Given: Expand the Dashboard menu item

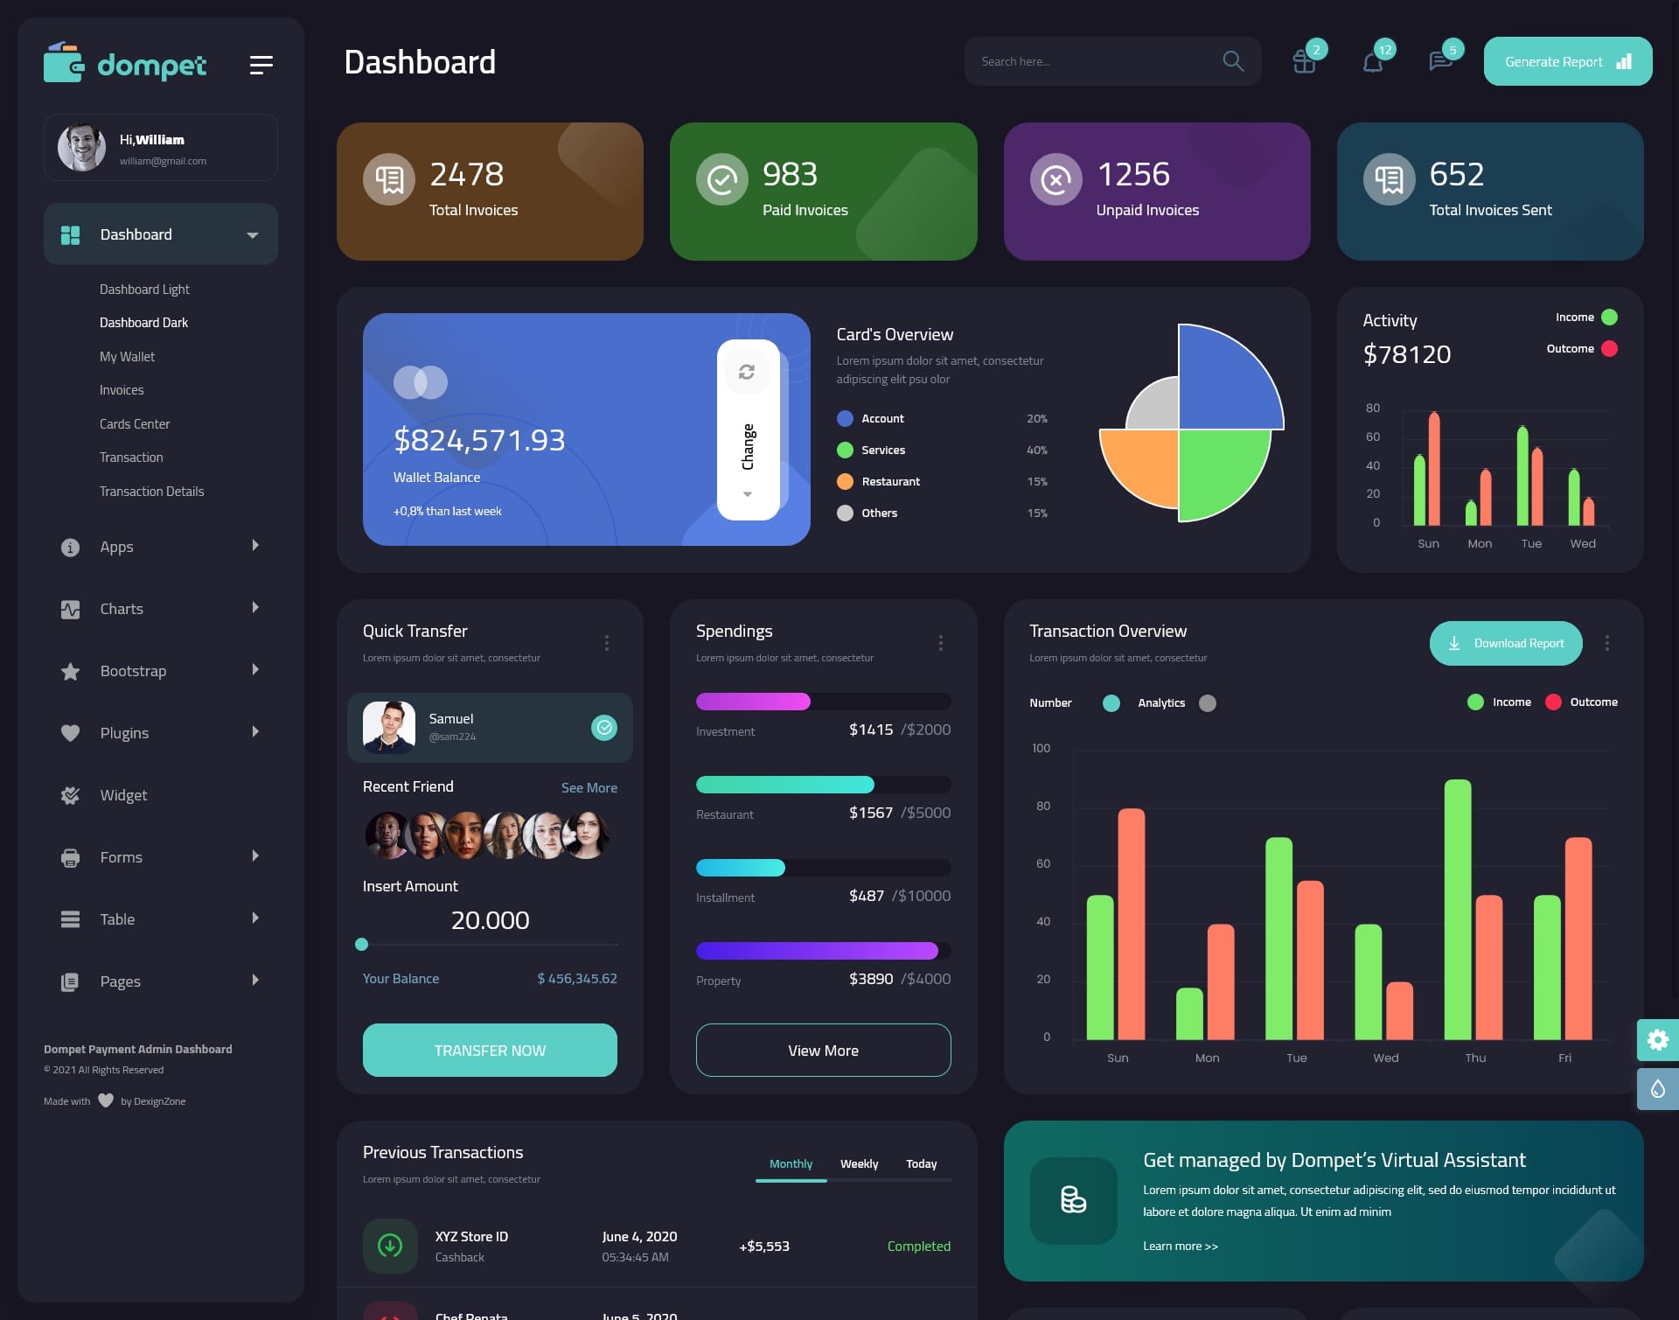Looking at the screenshot, I should pos(252,234).
